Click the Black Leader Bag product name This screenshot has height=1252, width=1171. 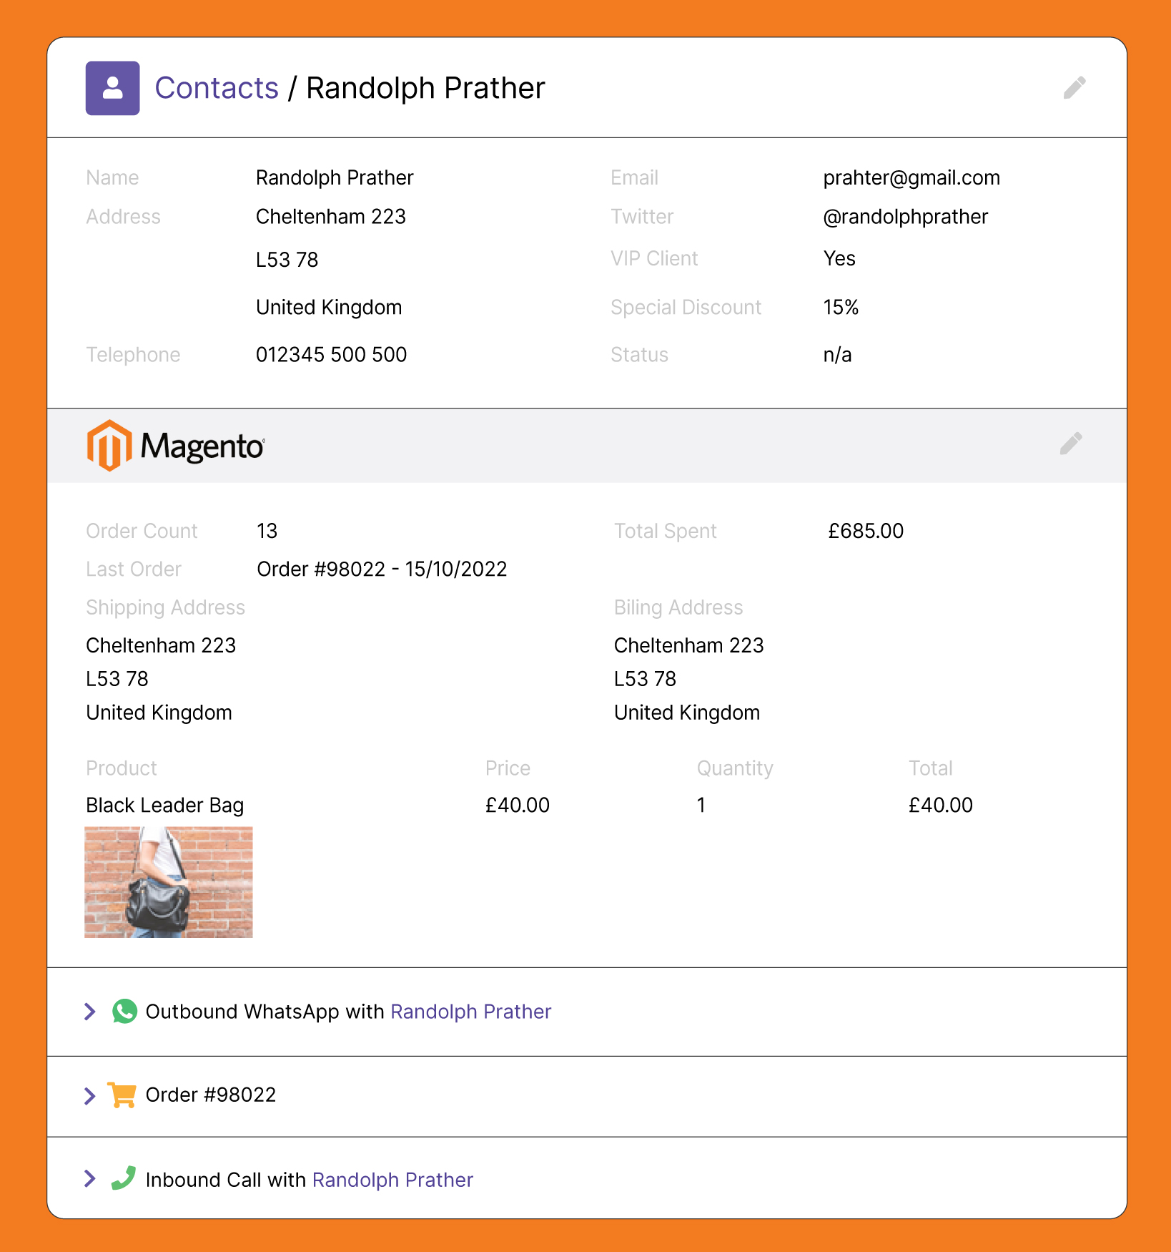point(164,806)
